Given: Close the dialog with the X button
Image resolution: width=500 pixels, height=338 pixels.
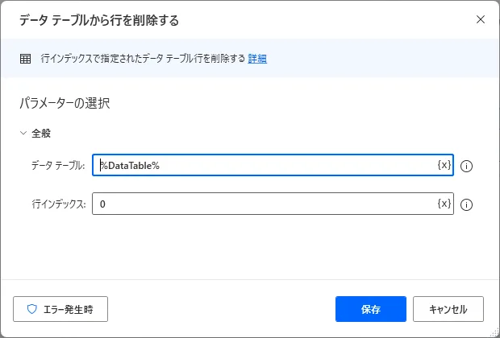Looking at the screenshot, I should [x=481, y=19].
